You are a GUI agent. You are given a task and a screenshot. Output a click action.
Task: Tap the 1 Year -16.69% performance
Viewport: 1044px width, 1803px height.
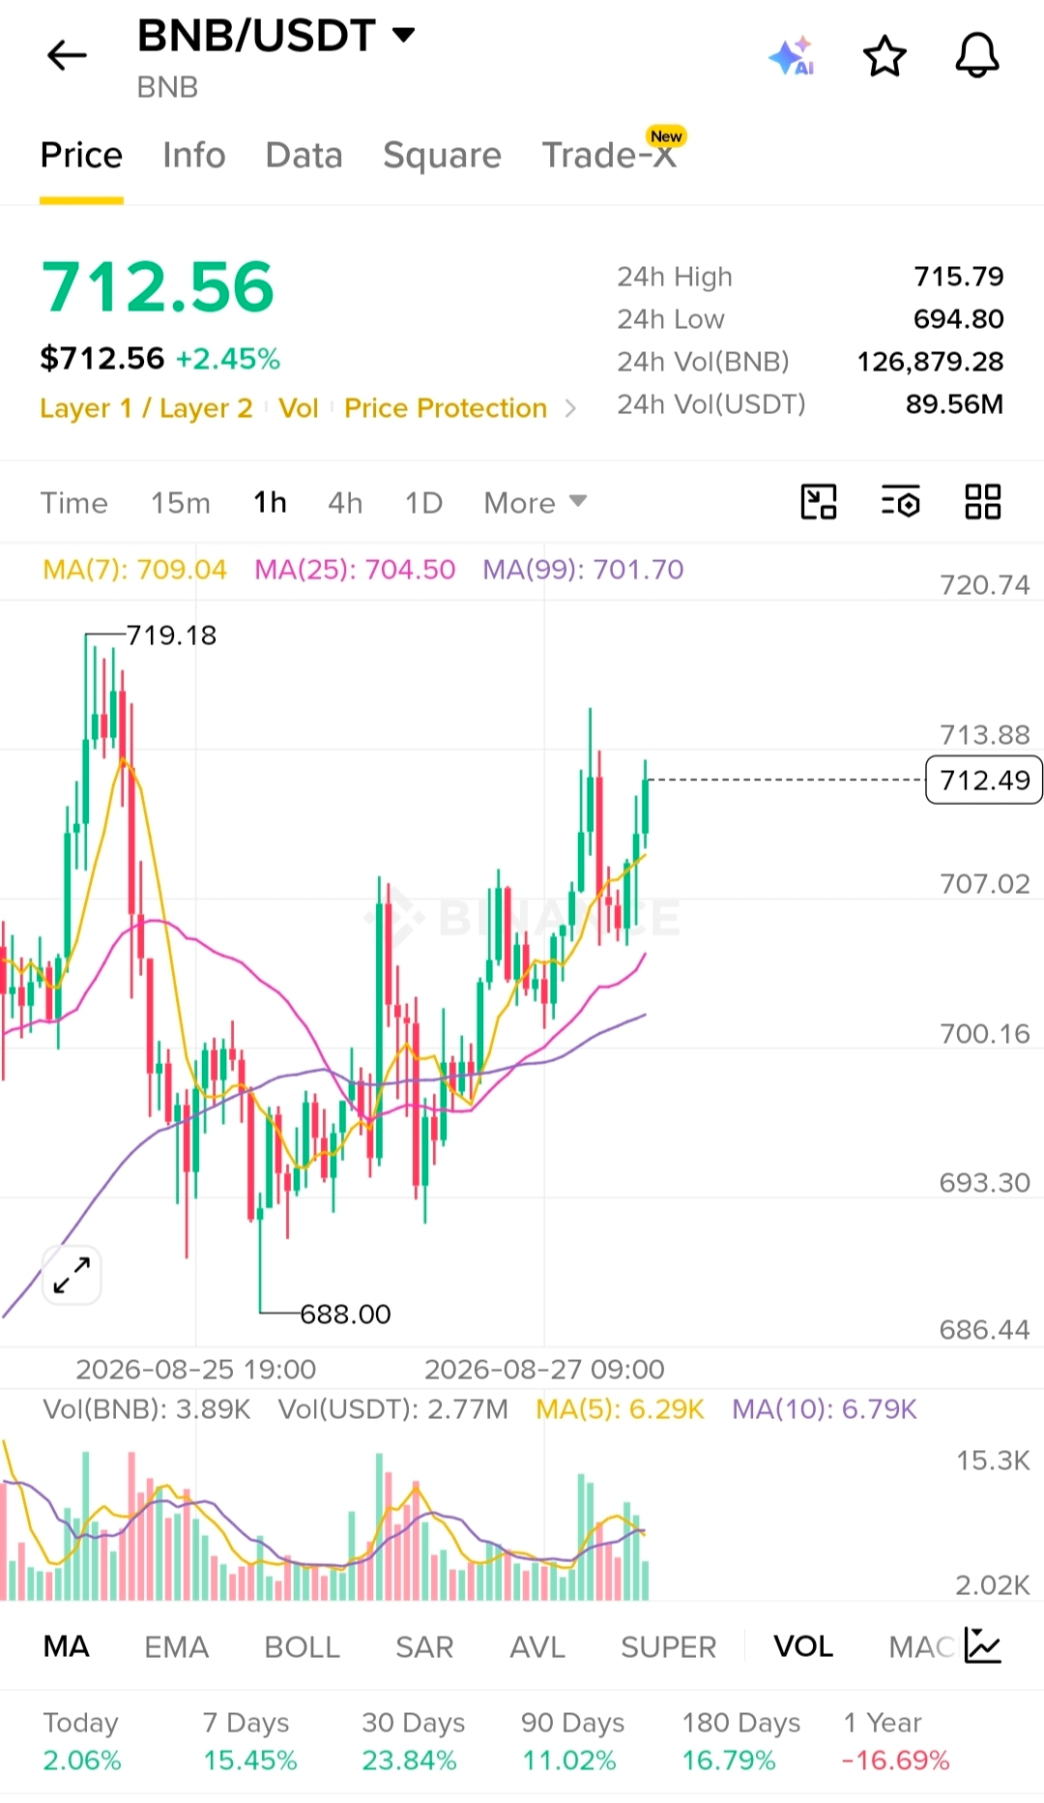click(895, 1741)
